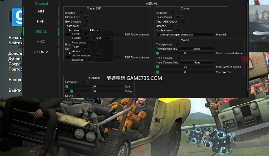
Task: Click the Desmod panel vertical scrollbar
Action: 247,47
